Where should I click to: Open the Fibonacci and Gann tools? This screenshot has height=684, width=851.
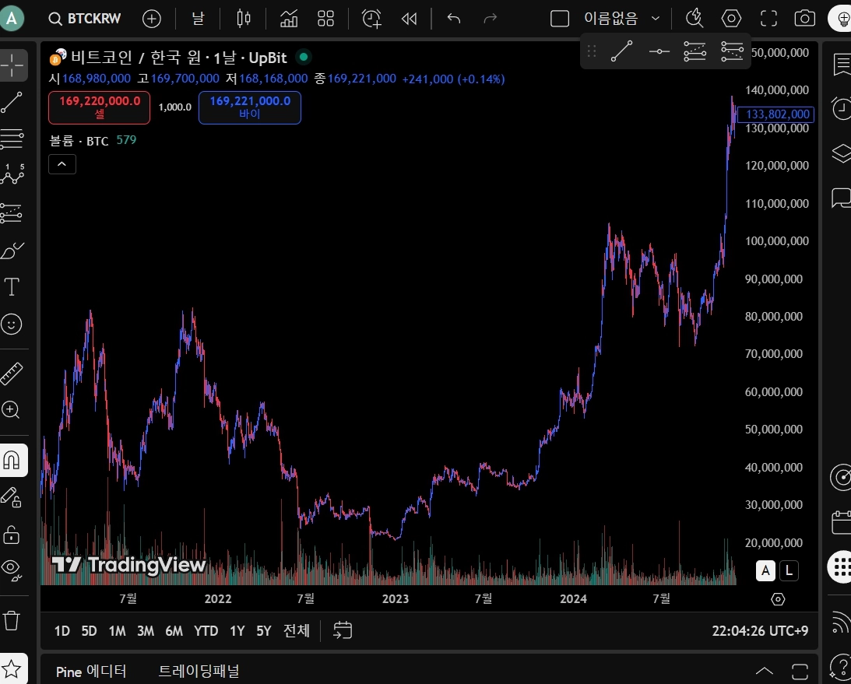pyautogui.click(x=12, y=139)
